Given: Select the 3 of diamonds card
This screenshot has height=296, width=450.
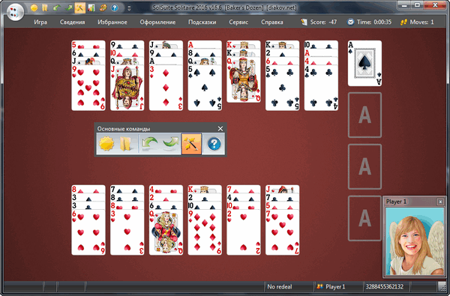Looking at the screenshot, I should [166, 88].
